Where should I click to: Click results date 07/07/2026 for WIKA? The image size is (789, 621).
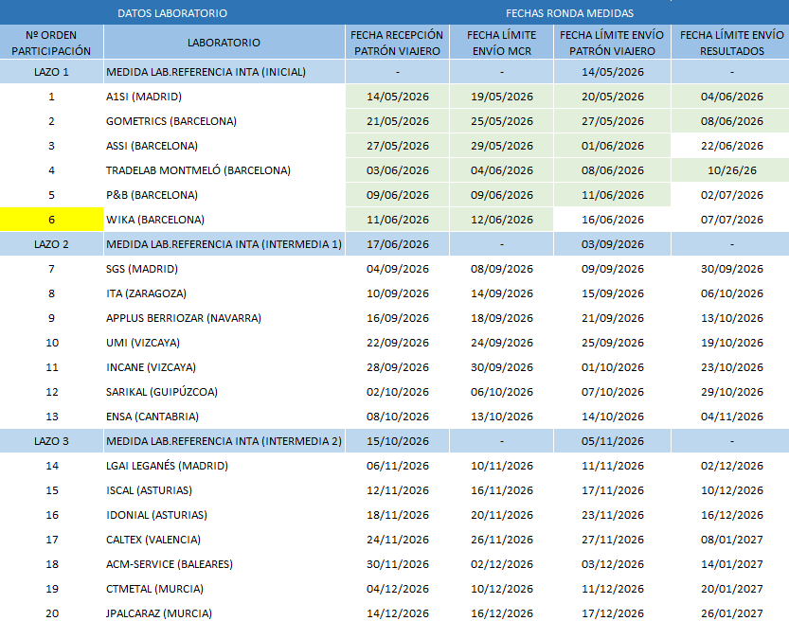[x=731, y=220]
